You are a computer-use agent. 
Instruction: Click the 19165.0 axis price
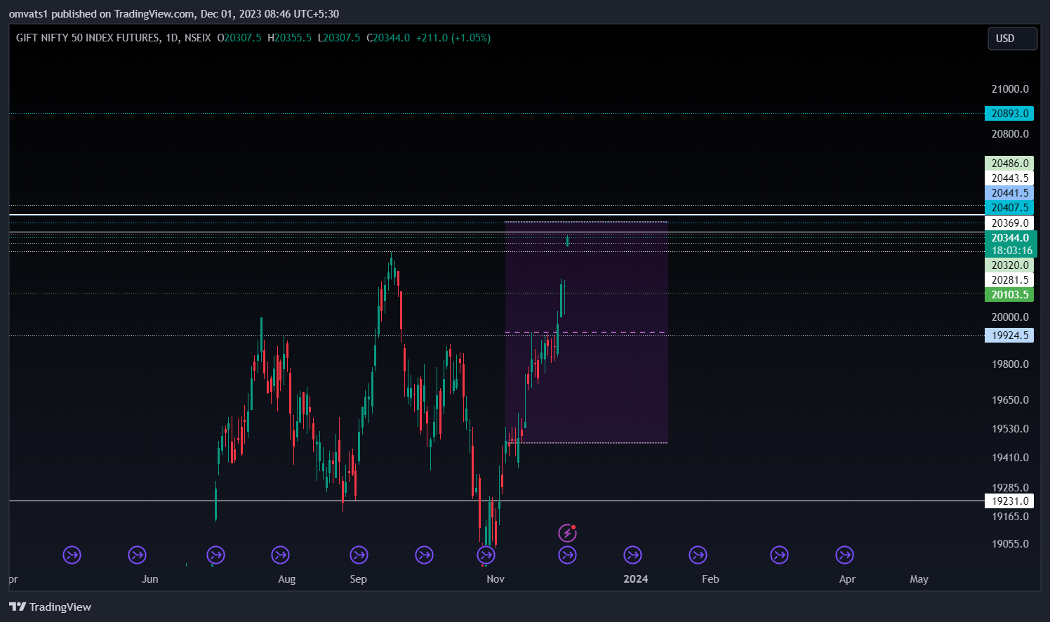coord(1010,516)
